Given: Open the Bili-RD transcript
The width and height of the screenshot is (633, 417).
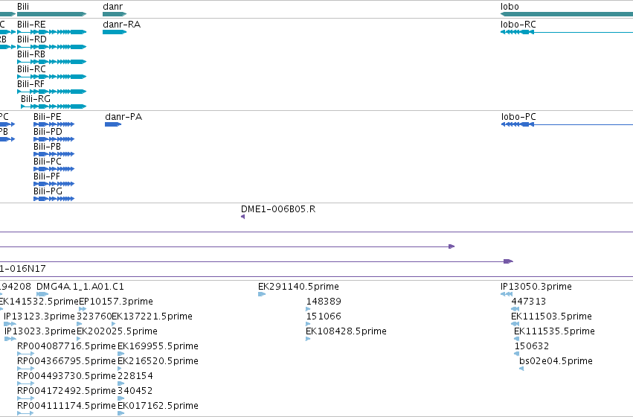Looking at the screenshot, I should pyautogui.click(x=51, y=47).
